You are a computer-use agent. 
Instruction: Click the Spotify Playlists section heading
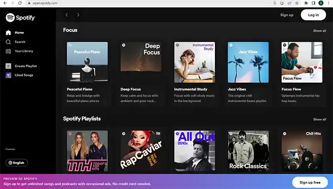[x=82, y=119]
